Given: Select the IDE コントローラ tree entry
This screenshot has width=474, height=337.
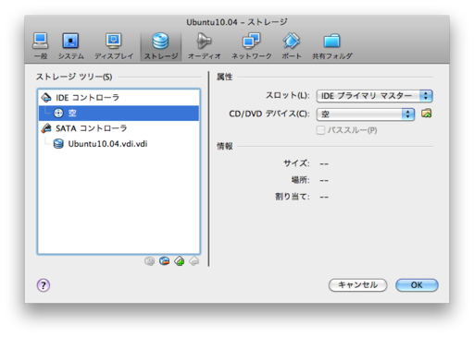Looking at the screenshot, I should point(118,98).
